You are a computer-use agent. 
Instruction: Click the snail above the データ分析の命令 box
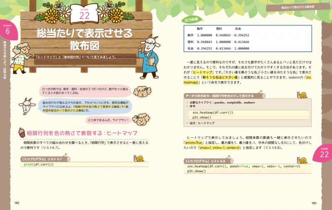pos(302,95)
